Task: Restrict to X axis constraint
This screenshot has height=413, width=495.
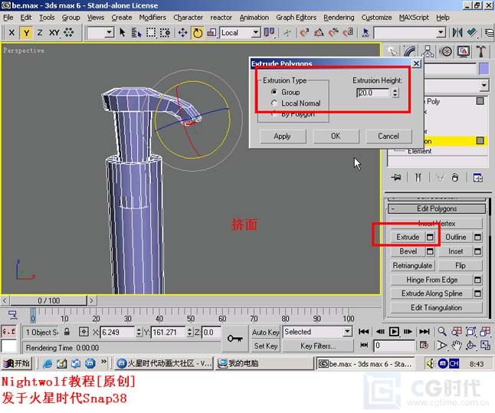Action: point(11,32)
